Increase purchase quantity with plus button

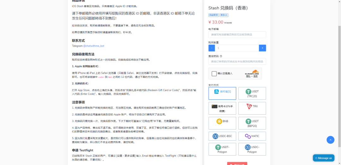pos(262,48)
